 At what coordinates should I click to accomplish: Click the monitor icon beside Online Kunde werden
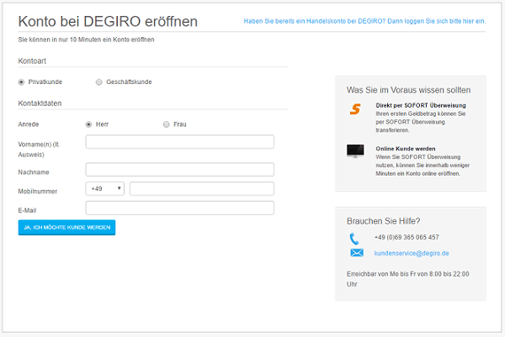[x=355, y=151]
